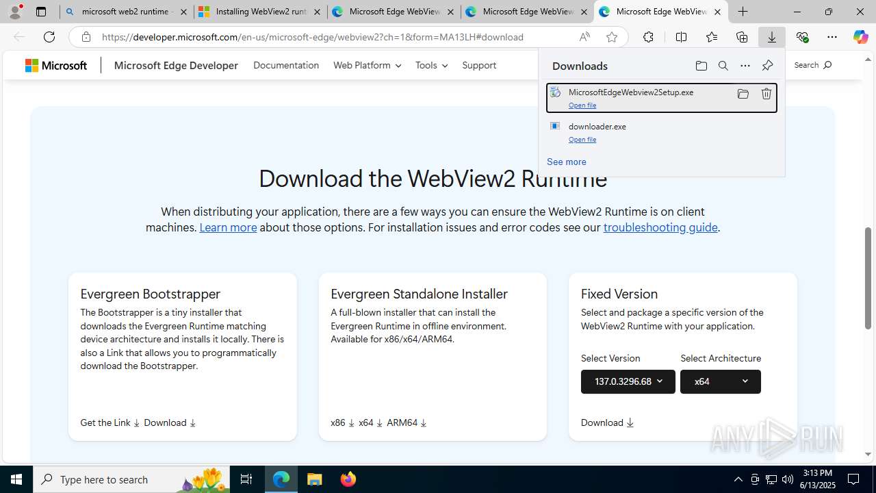Open clock showing 3:13 PM
876x493 pixels.
817,479
